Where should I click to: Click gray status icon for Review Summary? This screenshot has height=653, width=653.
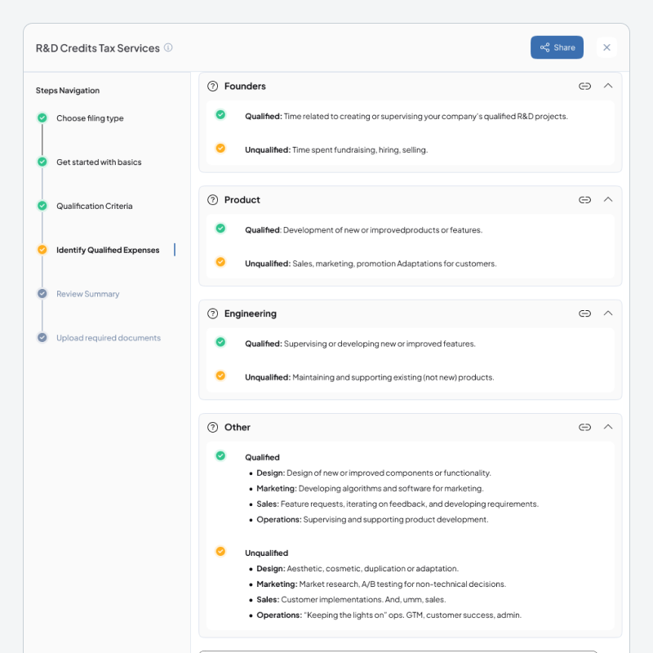point(42,294)
